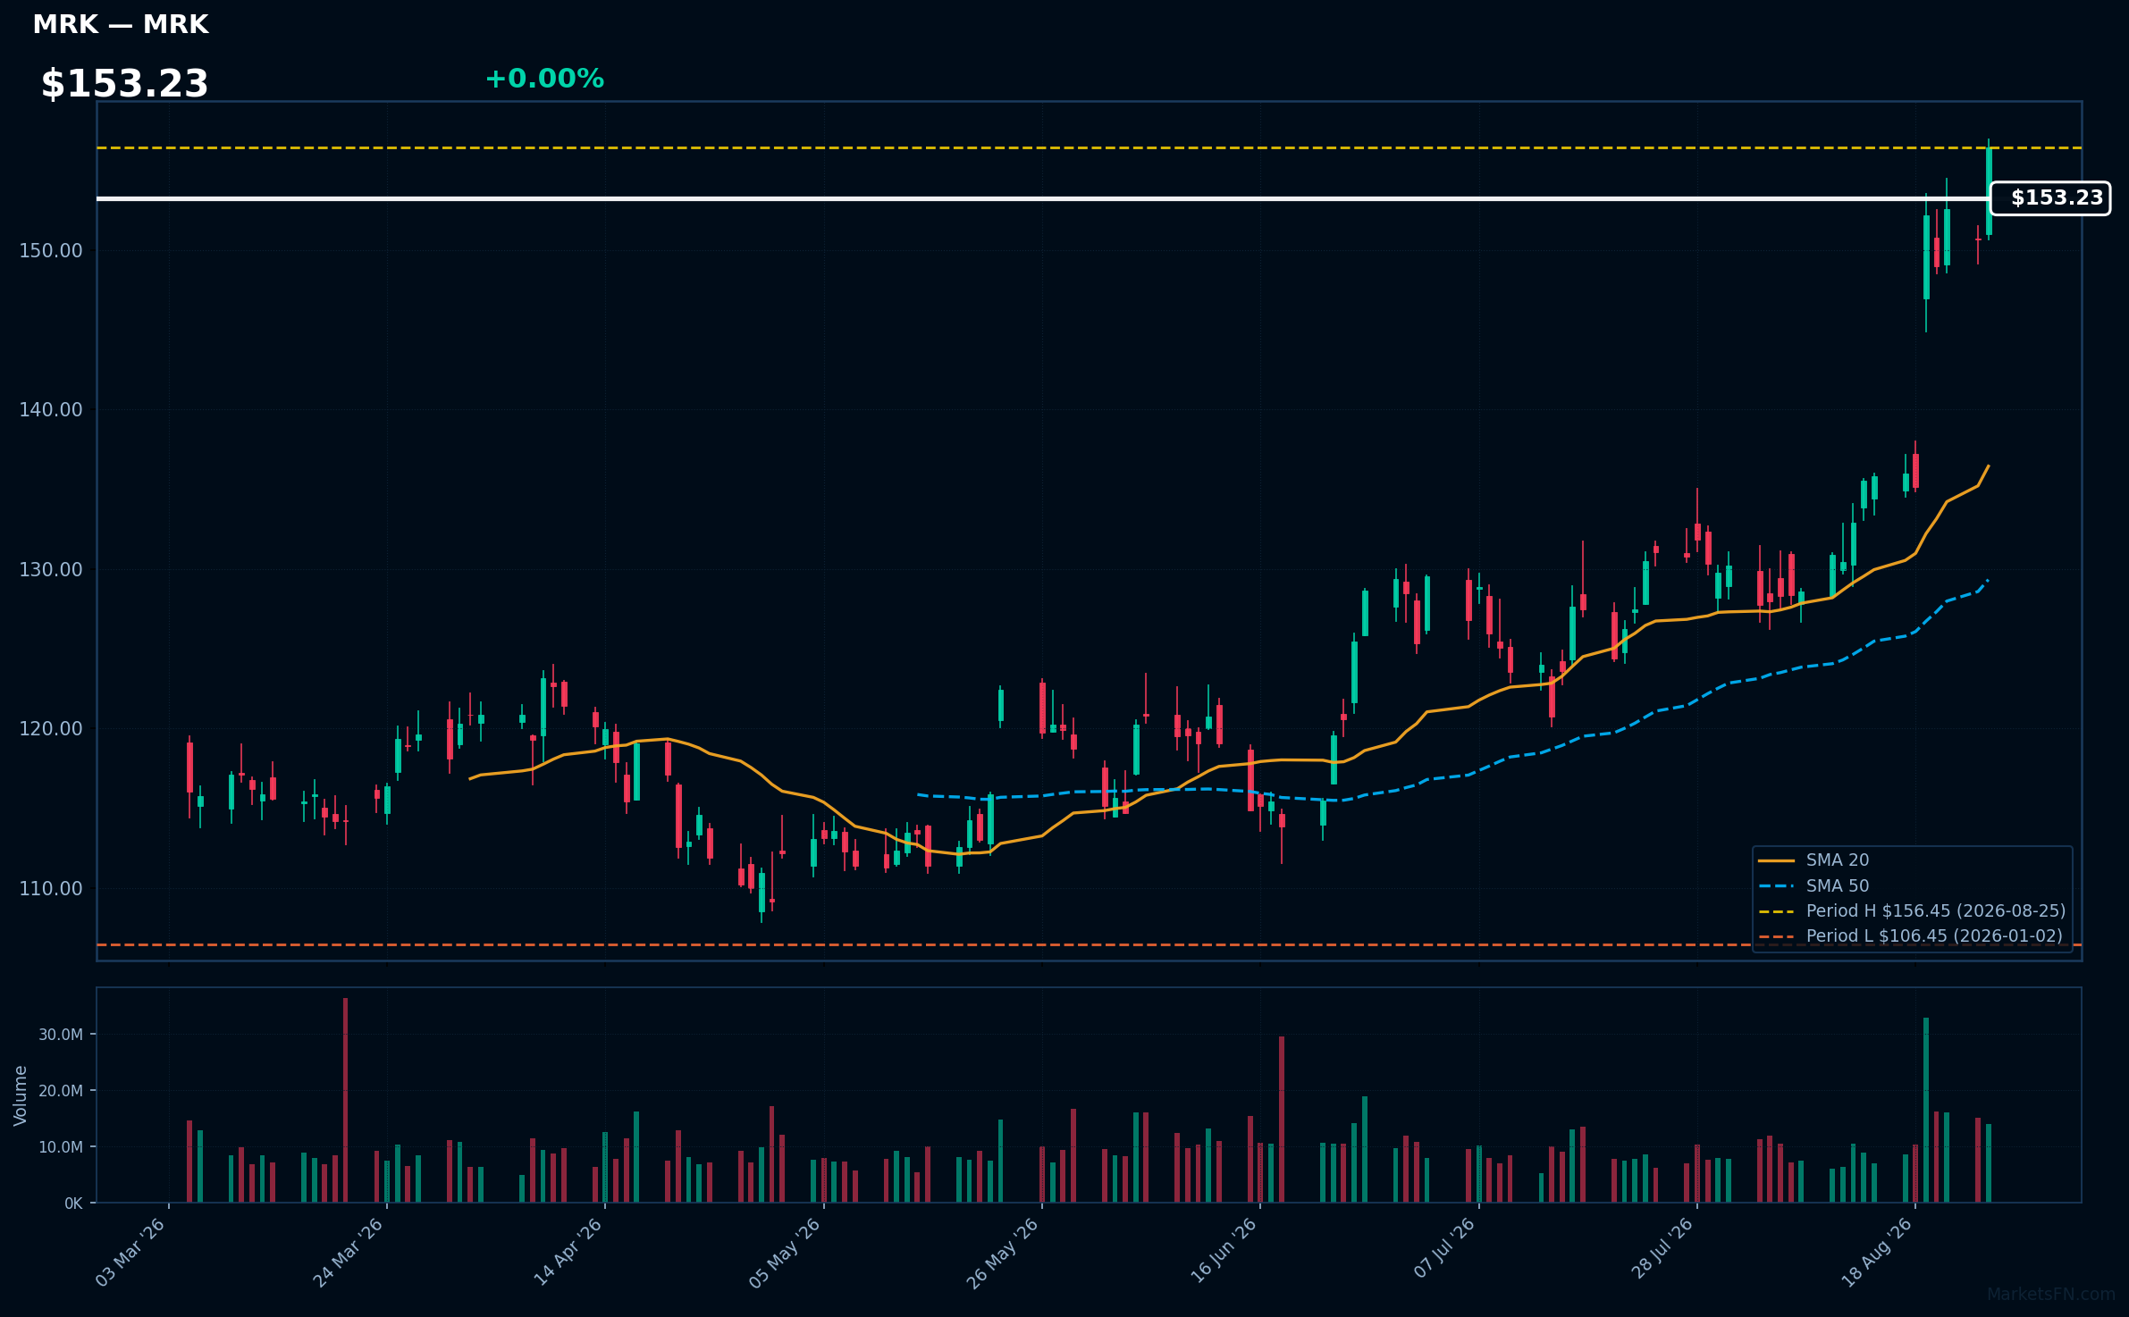Click the Volume axis title
The height and width of the screenshot is (1317, 2129).
[21, 1095]
